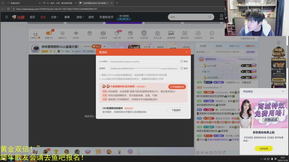
Task: Open the hamburger menu beside Douyu logo
Action: [x=7, y=17]
